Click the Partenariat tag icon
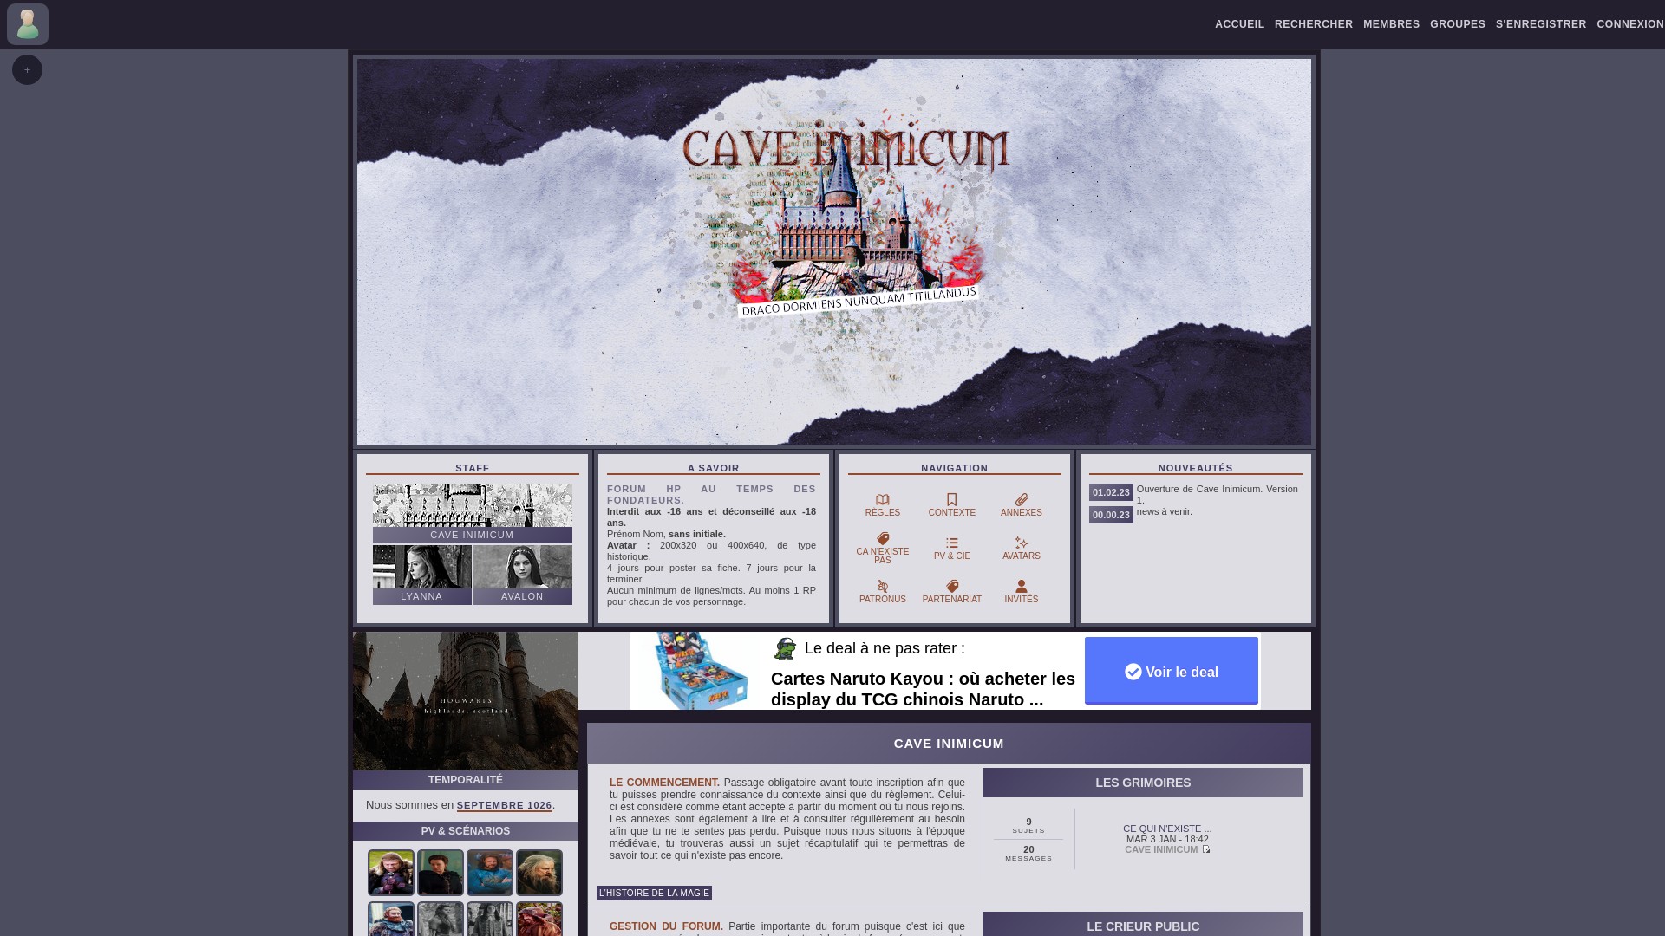 pyautogui.click(x=952, y=587)
